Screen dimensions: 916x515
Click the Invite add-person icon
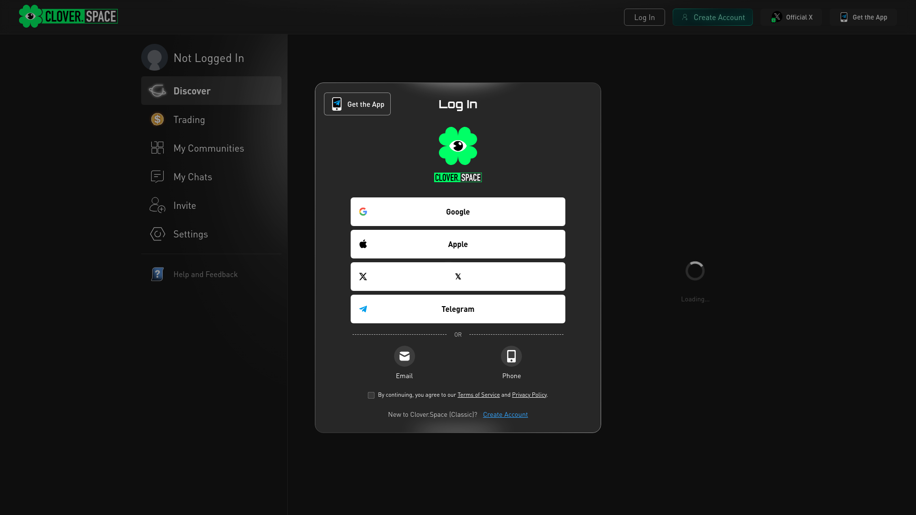click(157, 205)
